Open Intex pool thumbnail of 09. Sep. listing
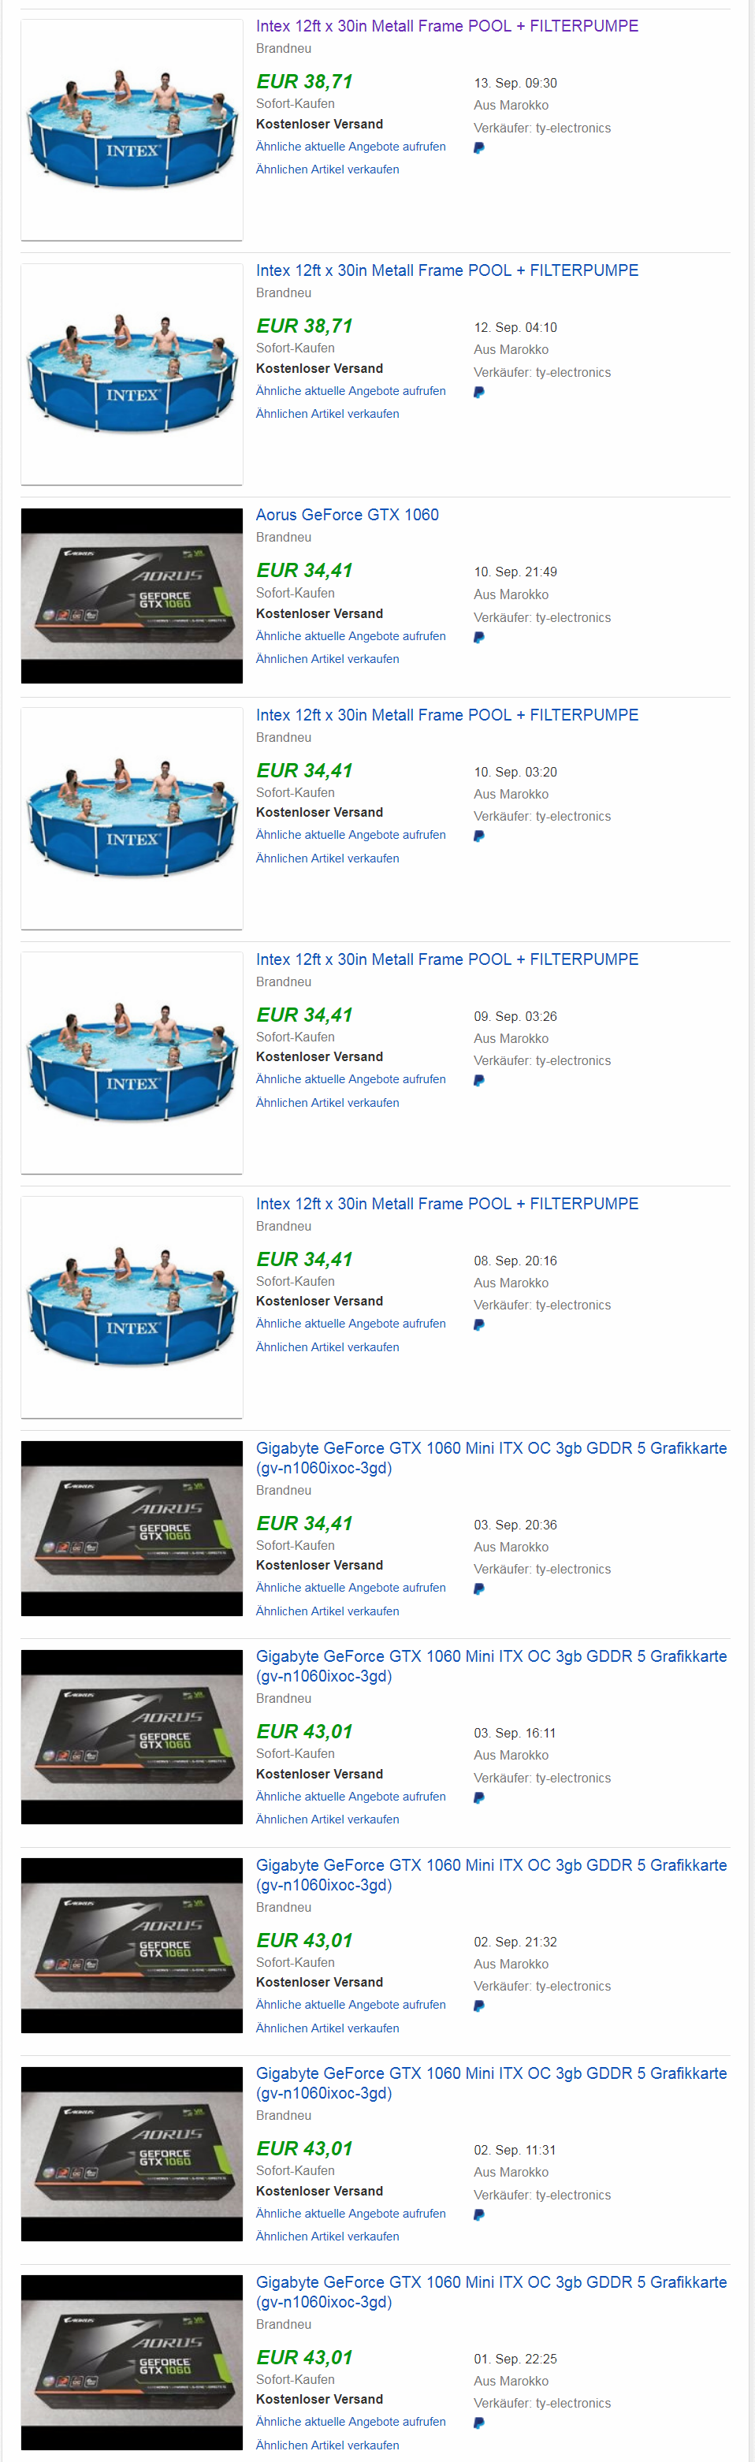Image resolution: width=755 pixels, height=2462 pixels. 132,1062
